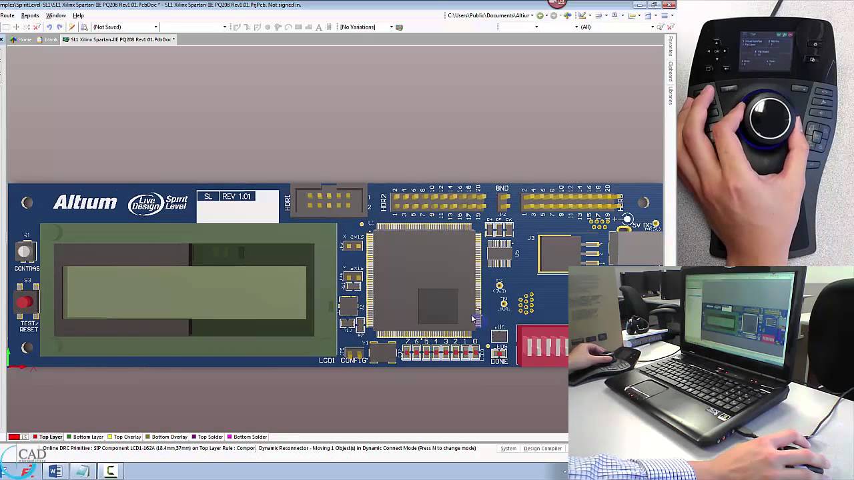This screenshot has width=854, height=480.
Task: Open the Reports menu
Action: pos(30,15)
